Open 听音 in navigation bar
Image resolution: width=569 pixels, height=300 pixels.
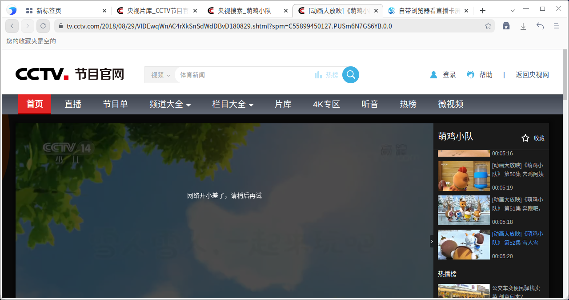click(370, 104)
